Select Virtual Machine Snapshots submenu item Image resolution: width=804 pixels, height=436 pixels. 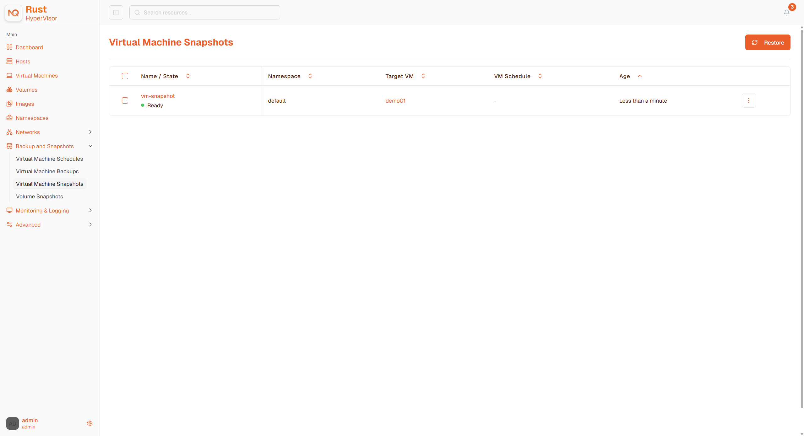click(50, 184)
